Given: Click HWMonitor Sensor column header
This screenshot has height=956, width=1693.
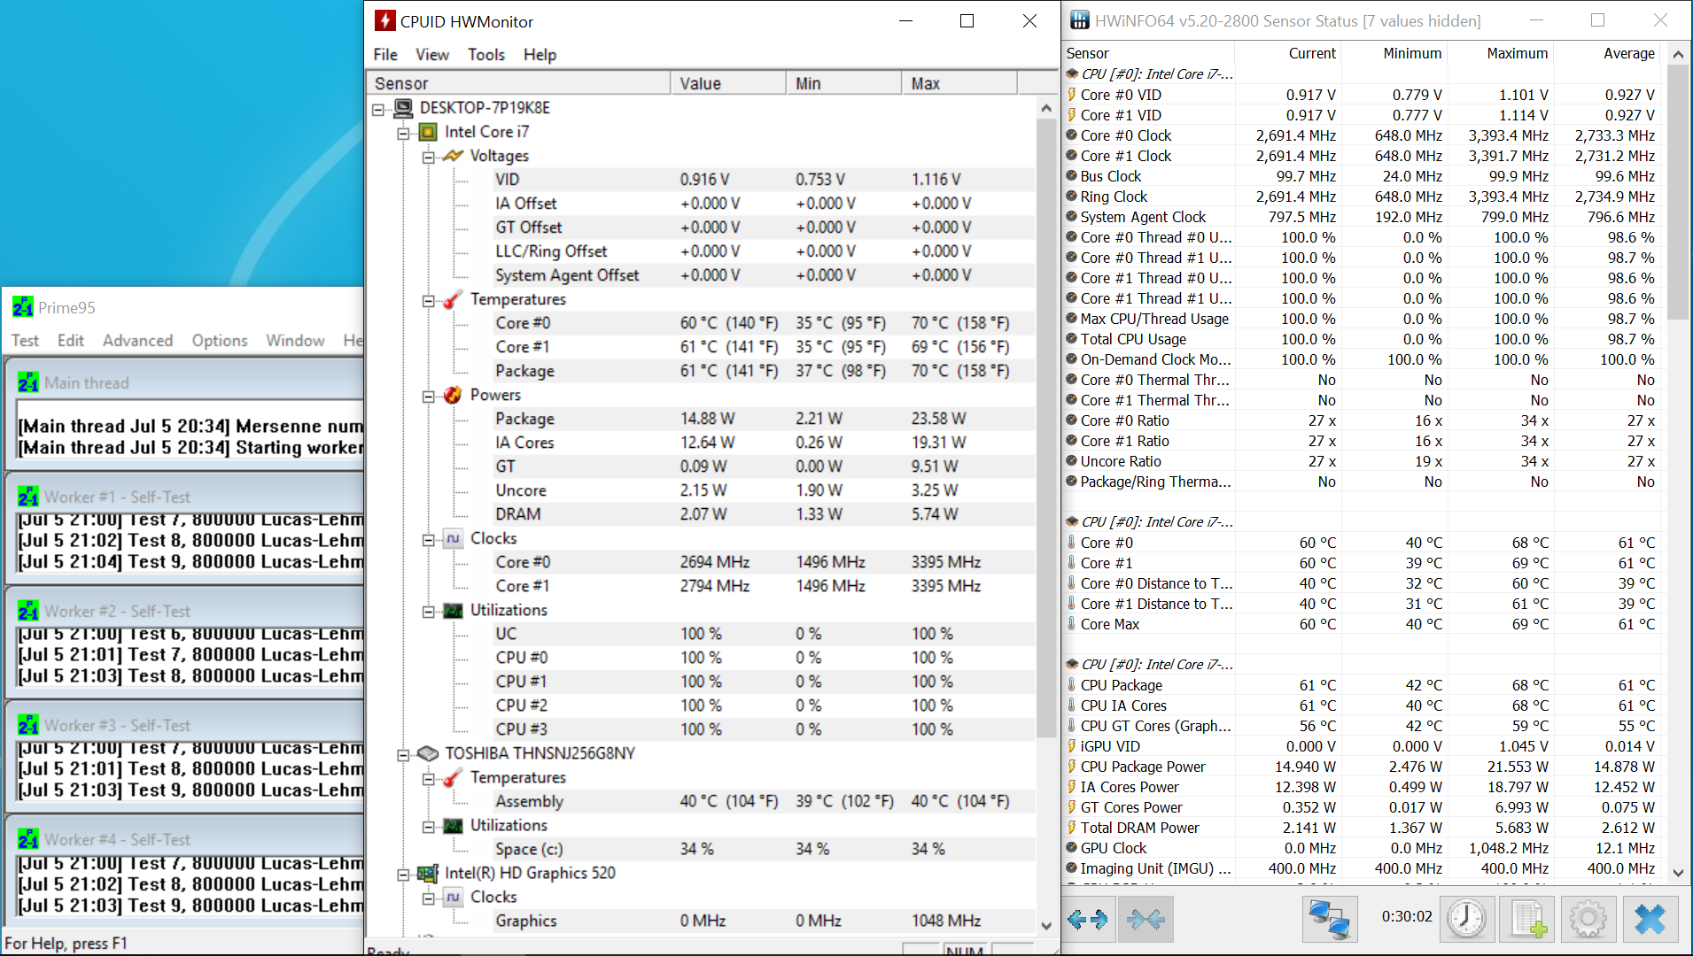Looking at the screenshot, I should point(518,83).
